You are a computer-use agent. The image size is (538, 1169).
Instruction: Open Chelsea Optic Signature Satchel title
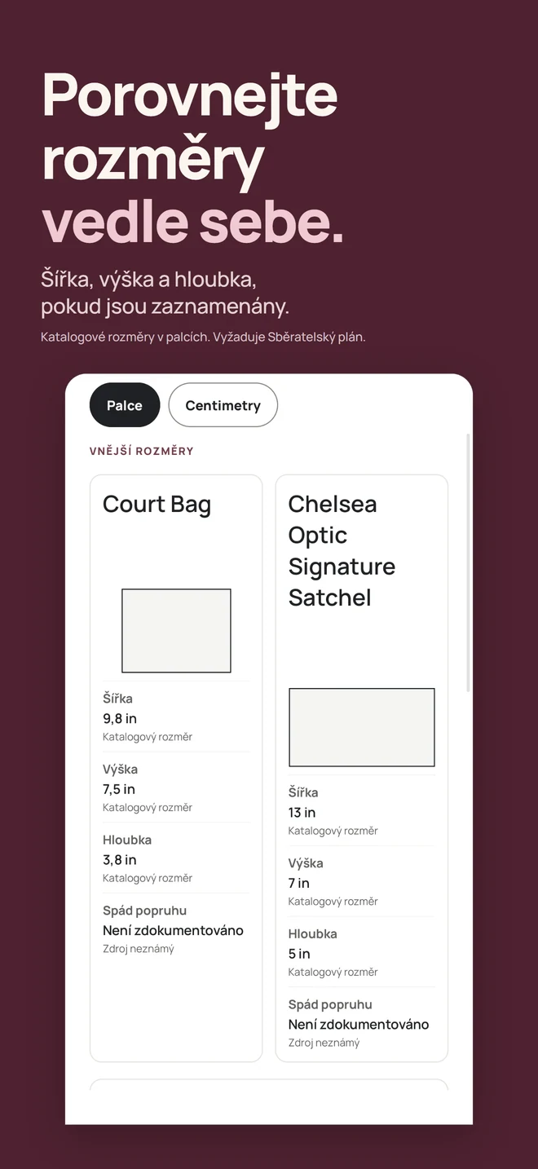342,550
